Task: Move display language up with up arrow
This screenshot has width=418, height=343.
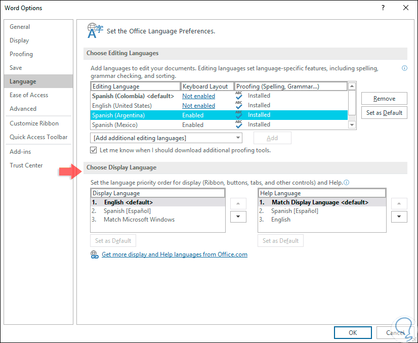Action: [x=238, y=203]
